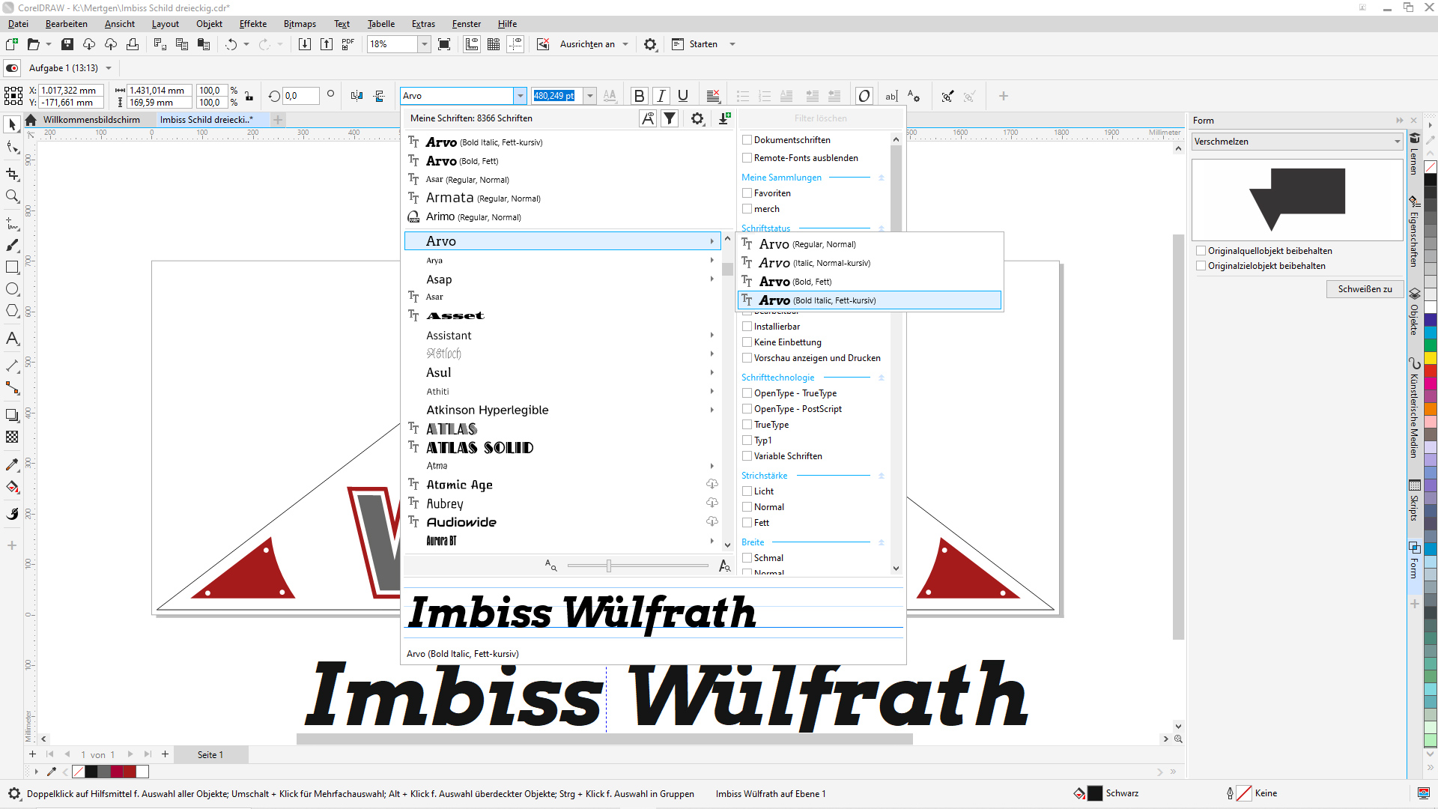Image resolution: width=1438 pixels, height=809 pixels.
Task: Enable Originalzielobjekt beibehalten checkbox
Action: click(1201, 266)
